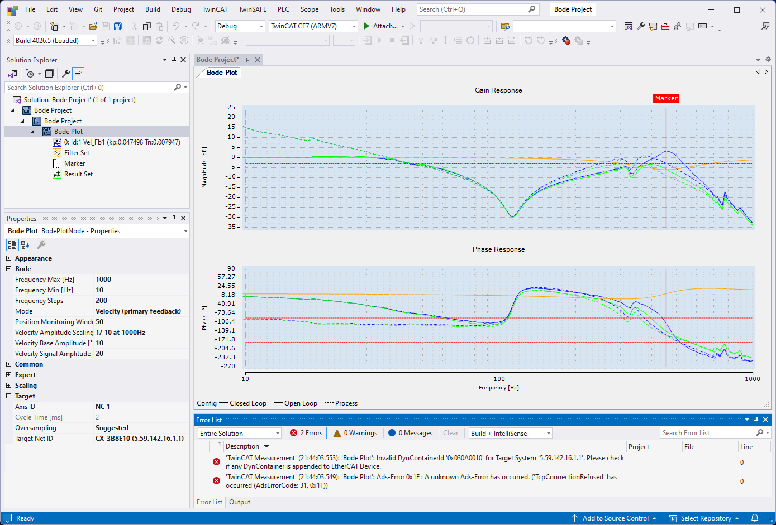Click the New Project toolbar icon
Image resolution: width=776 pixels, height=525 pixels.
pos(55,26)
